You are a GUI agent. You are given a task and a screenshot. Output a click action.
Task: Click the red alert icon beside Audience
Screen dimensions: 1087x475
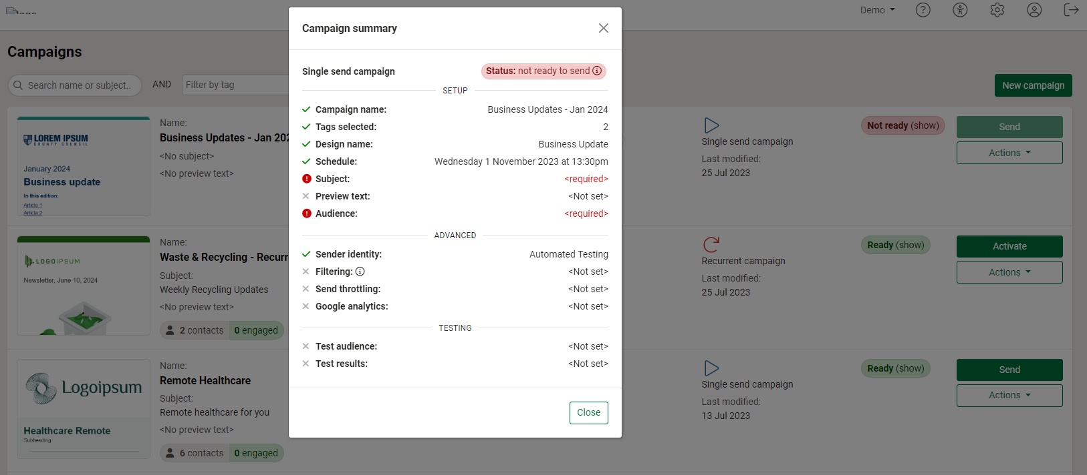(306, 213)
